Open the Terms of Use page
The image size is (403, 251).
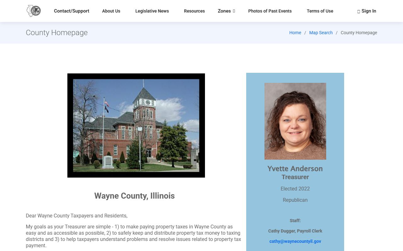click(320, 11)
